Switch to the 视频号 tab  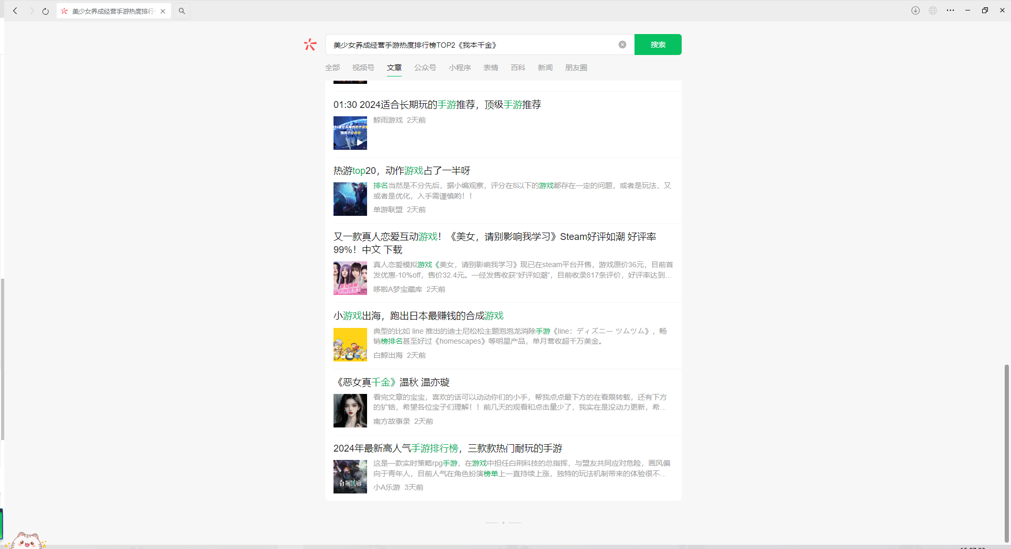pyautogui.click(x=363, y=68)
